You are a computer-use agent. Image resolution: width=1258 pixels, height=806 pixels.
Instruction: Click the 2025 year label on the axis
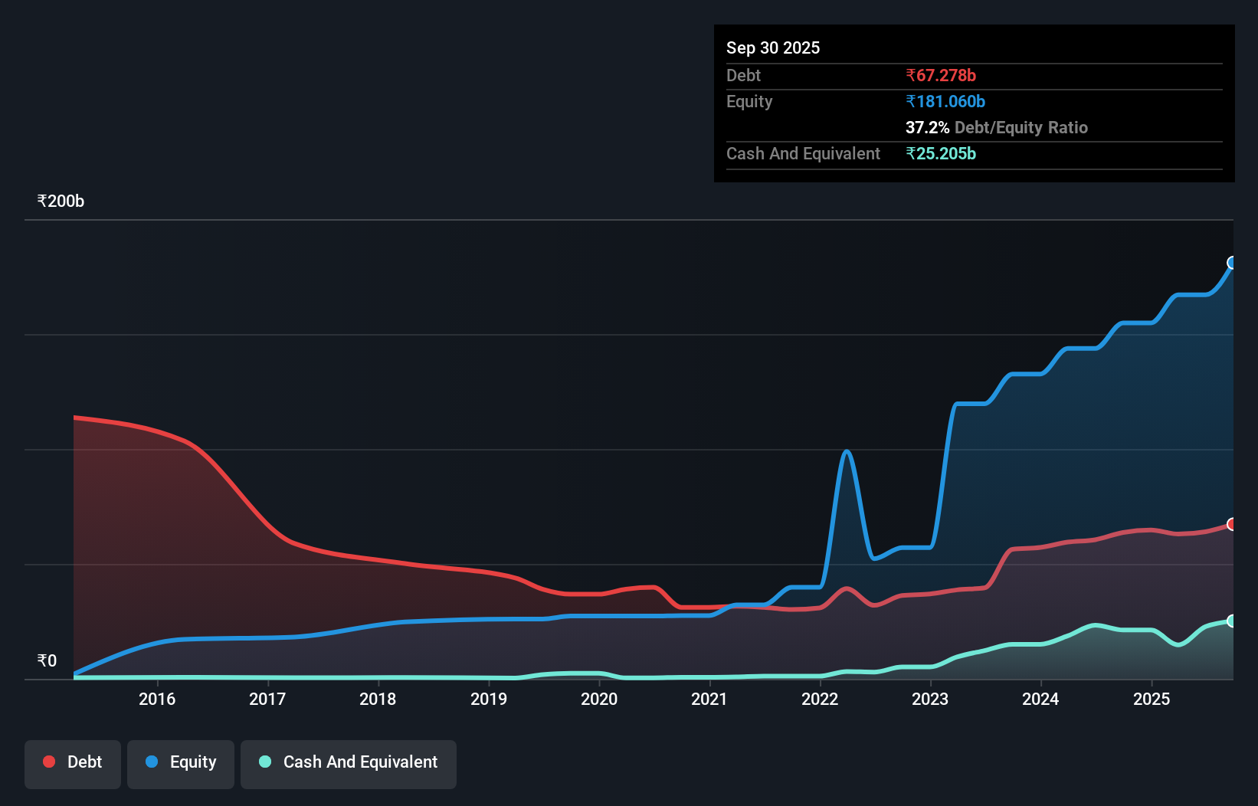1152,699
